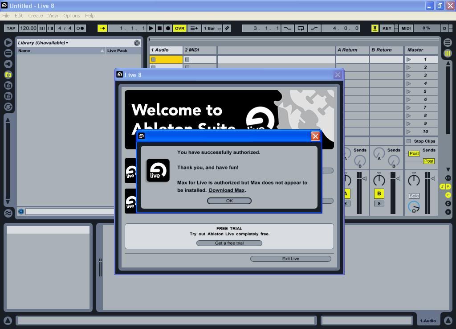The image size is (456, 329).
Task: Launch Master scene 3
Action: [x=408, y=75]
